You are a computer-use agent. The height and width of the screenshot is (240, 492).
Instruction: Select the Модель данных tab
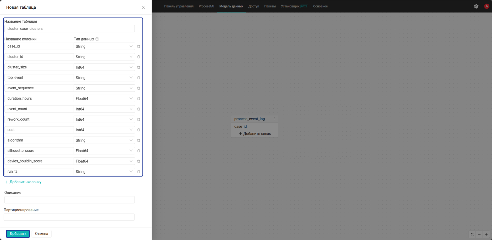click(231, 6)
